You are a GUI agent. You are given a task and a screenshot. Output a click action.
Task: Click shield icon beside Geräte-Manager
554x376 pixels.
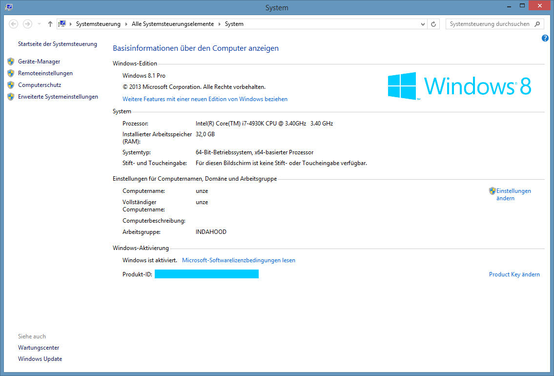11,62
